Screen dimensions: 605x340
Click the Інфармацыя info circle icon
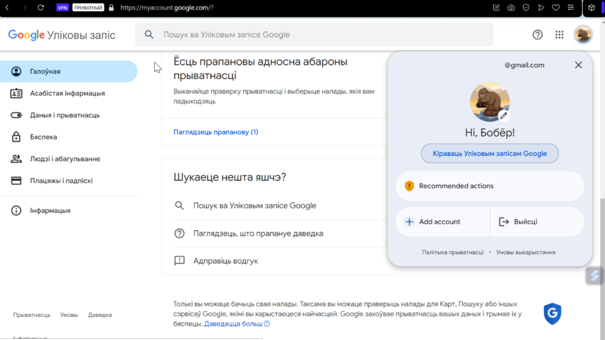pos(16,211)
